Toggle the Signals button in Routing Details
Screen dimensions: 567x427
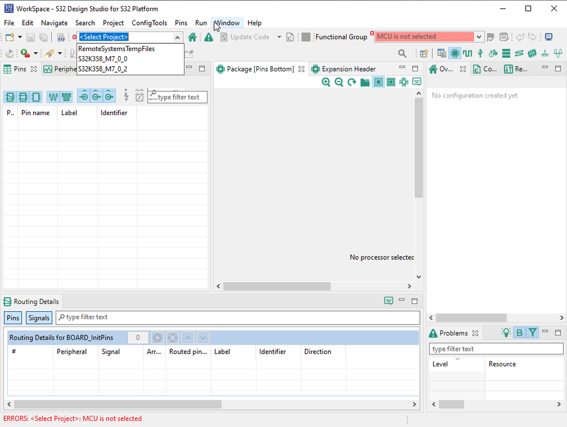(39, 318)
